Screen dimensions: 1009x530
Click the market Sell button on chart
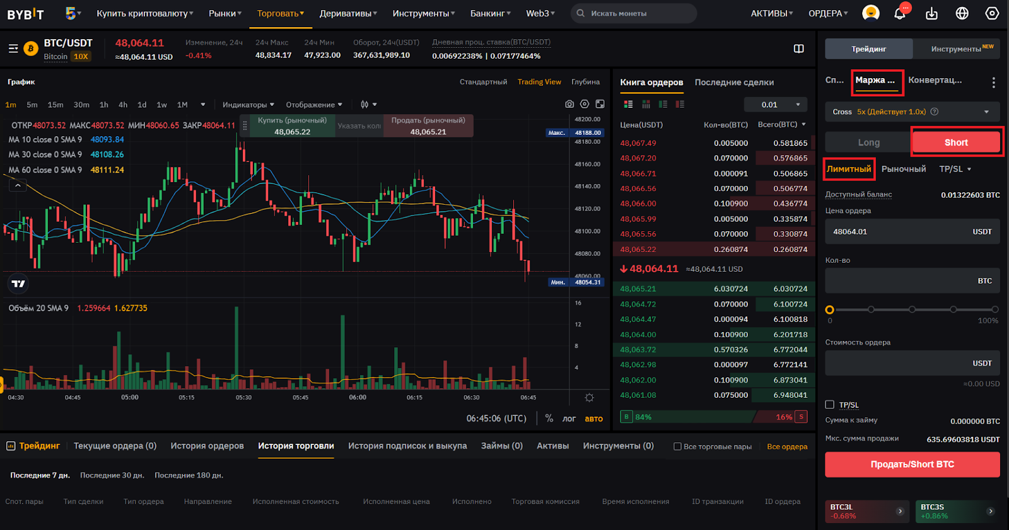click(x=428, y=126)
